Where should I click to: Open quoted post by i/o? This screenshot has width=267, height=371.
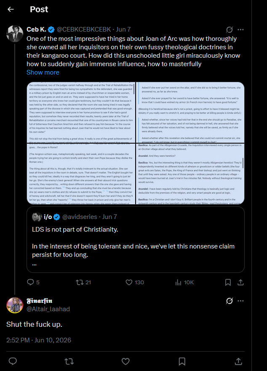pos(135,240)
